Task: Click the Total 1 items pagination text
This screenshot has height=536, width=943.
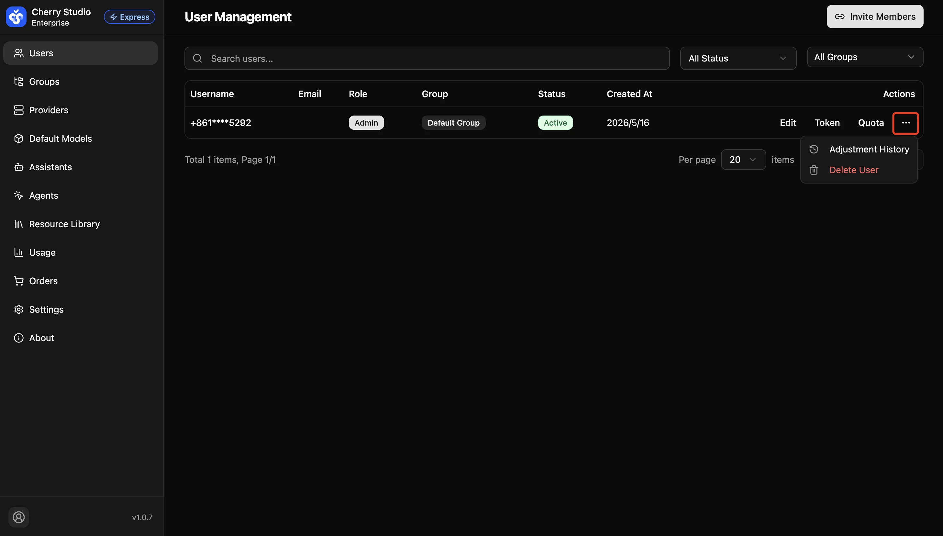Action: (230, 160)
